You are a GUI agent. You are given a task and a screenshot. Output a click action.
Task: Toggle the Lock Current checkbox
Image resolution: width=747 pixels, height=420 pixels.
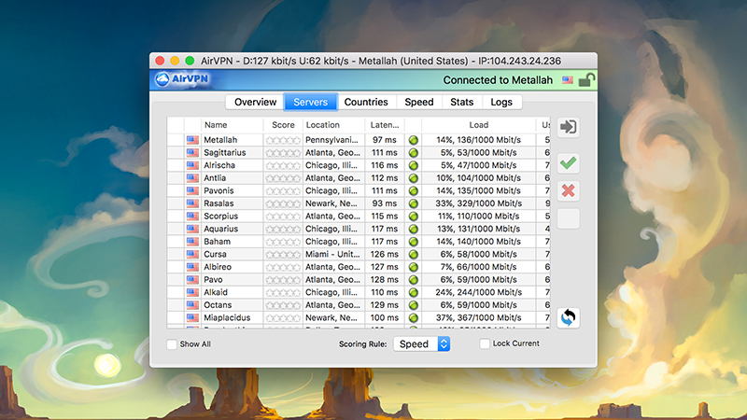click(x=485, y=343)
